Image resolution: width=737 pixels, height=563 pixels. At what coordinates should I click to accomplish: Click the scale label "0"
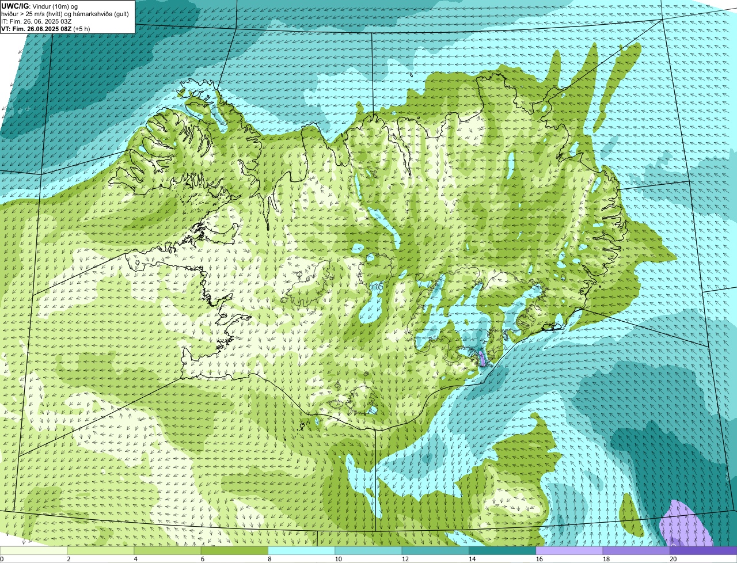click(2, 559)
